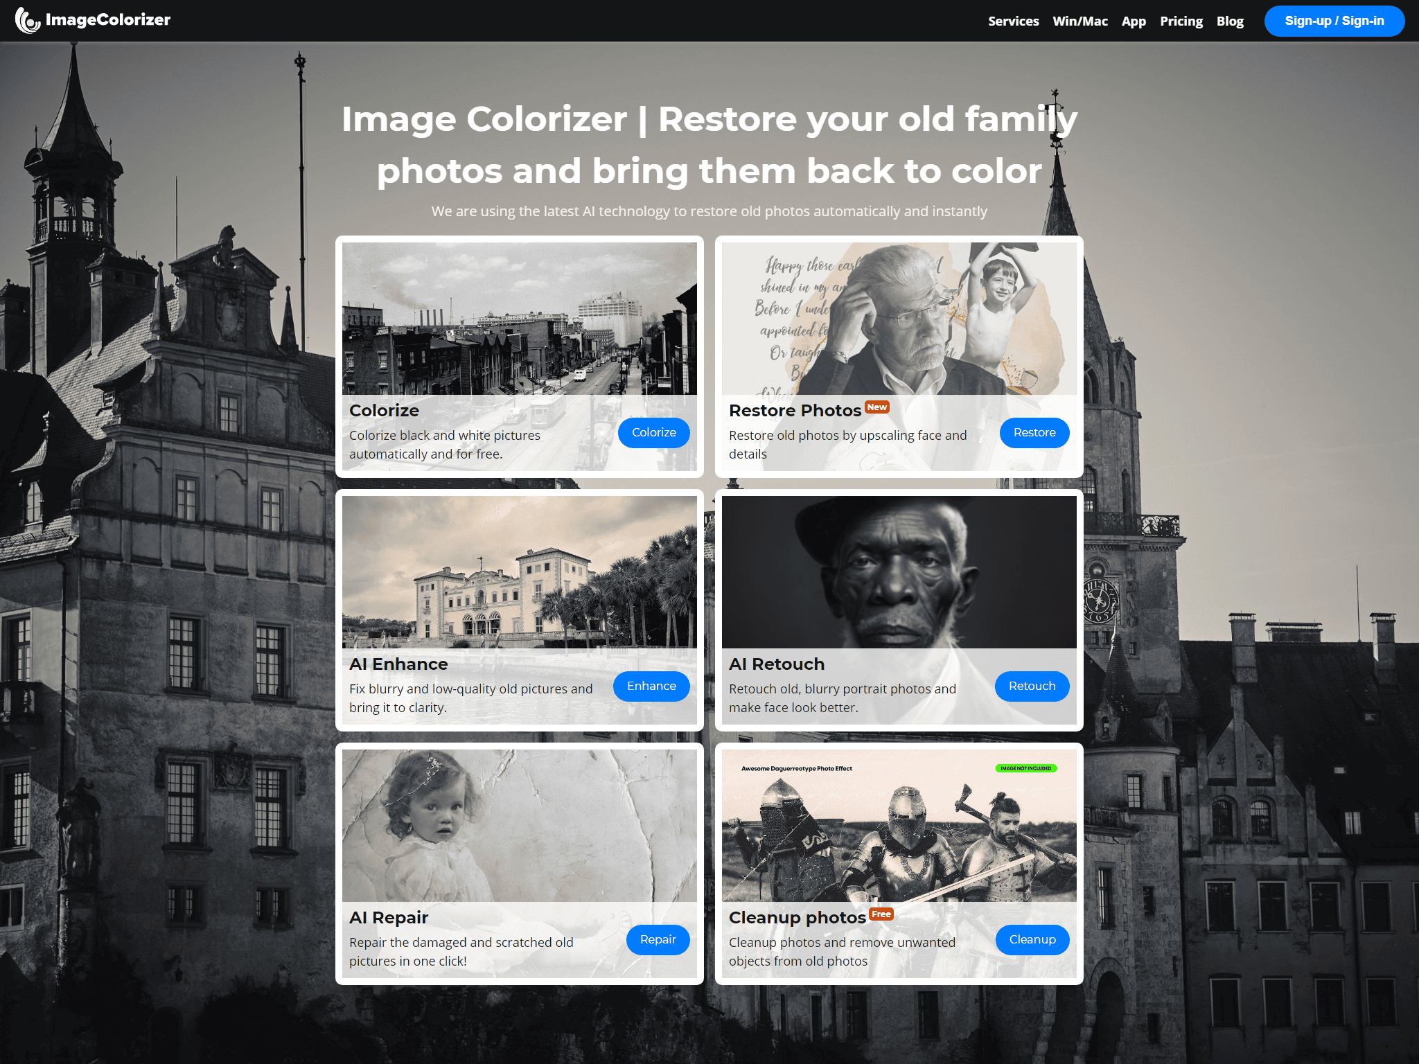This screenshot has width=1419, height=1064.
Task: Click the Enhance button
Action: coord(651,686)
